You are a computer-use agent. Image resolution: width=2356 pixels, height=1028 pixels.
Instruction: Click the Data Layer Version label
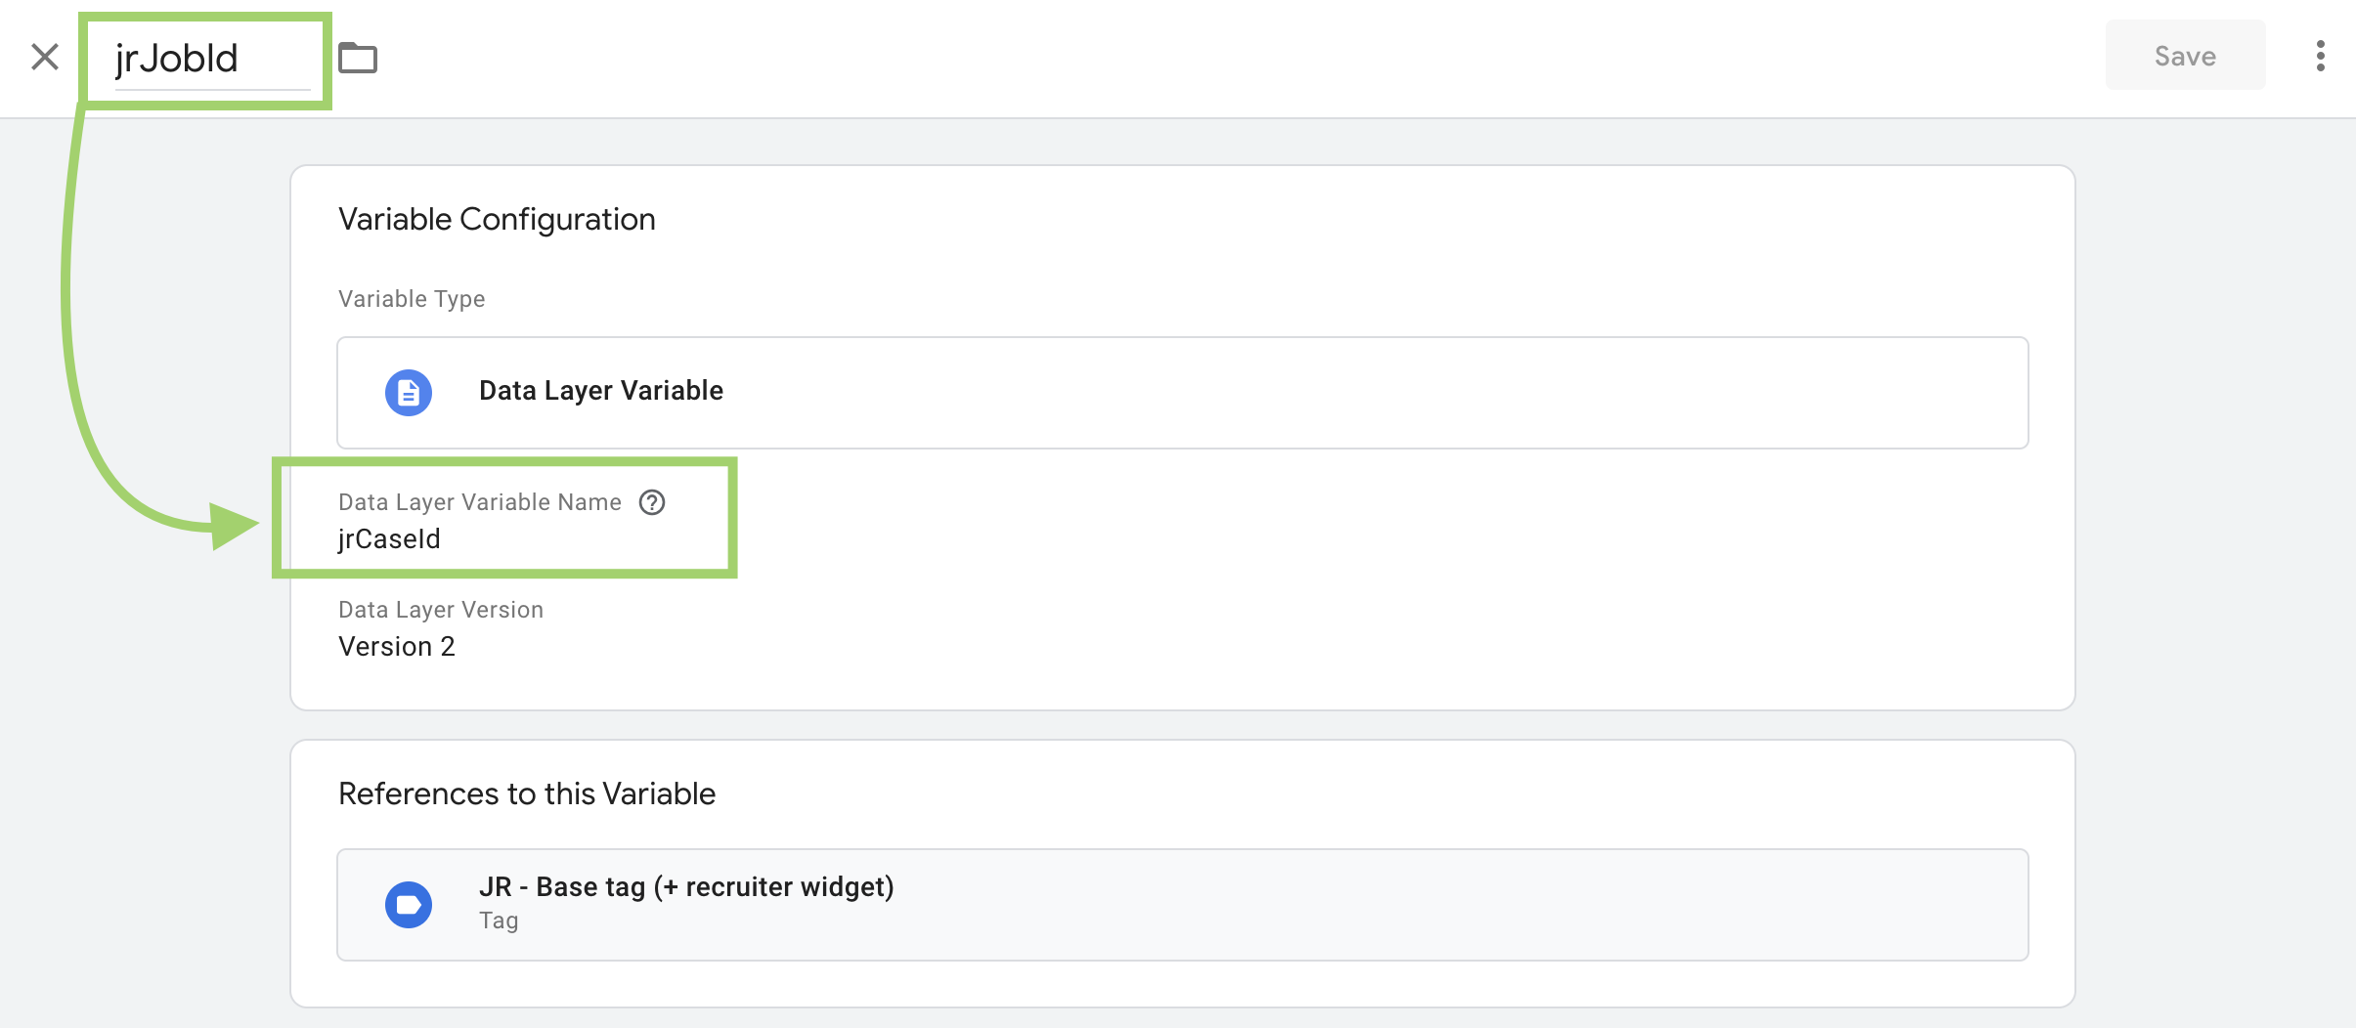(440, 610)
